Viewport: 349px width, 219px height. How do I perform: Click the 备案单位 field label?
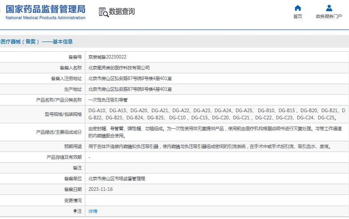[73, 179]
